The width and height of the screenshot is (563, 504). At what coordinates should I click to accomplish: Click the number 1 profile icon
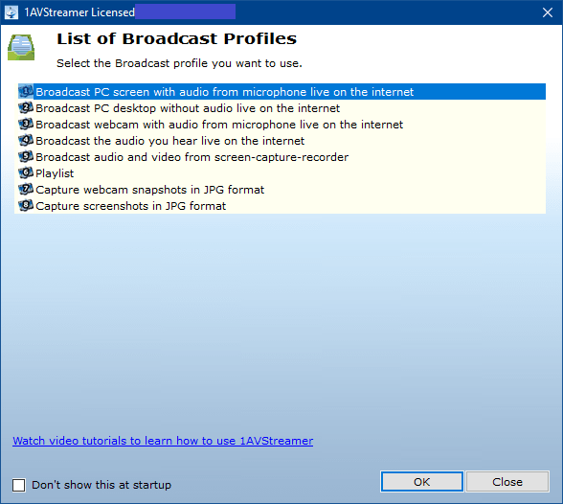coord(26,92)
